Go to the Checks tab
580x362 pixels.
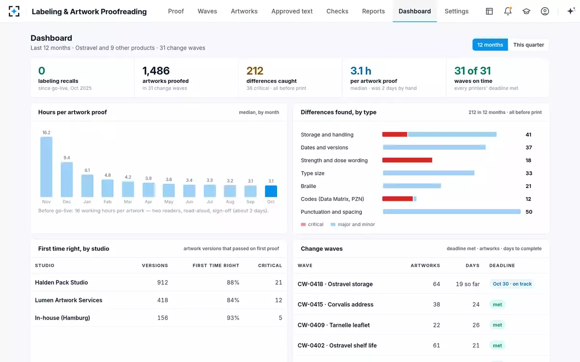tap(337, 11)
